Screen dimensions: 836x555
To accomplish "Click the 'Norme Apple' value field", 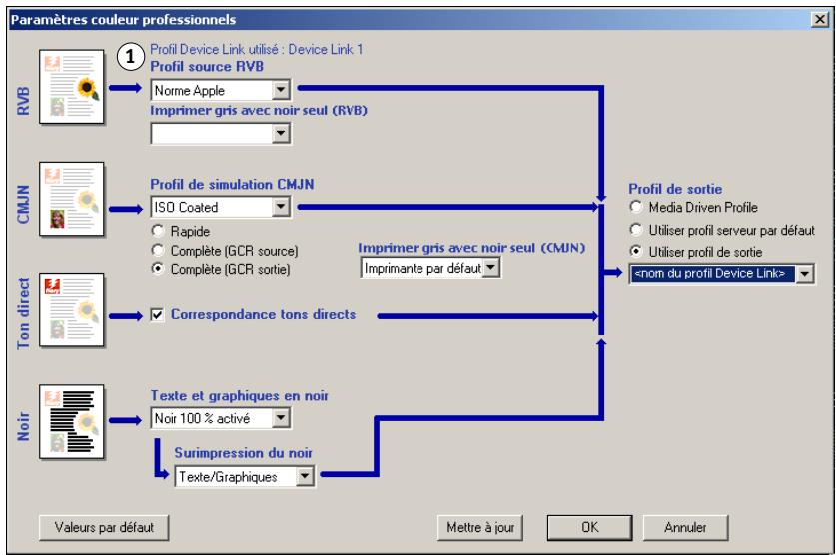I will coord(212,90).
